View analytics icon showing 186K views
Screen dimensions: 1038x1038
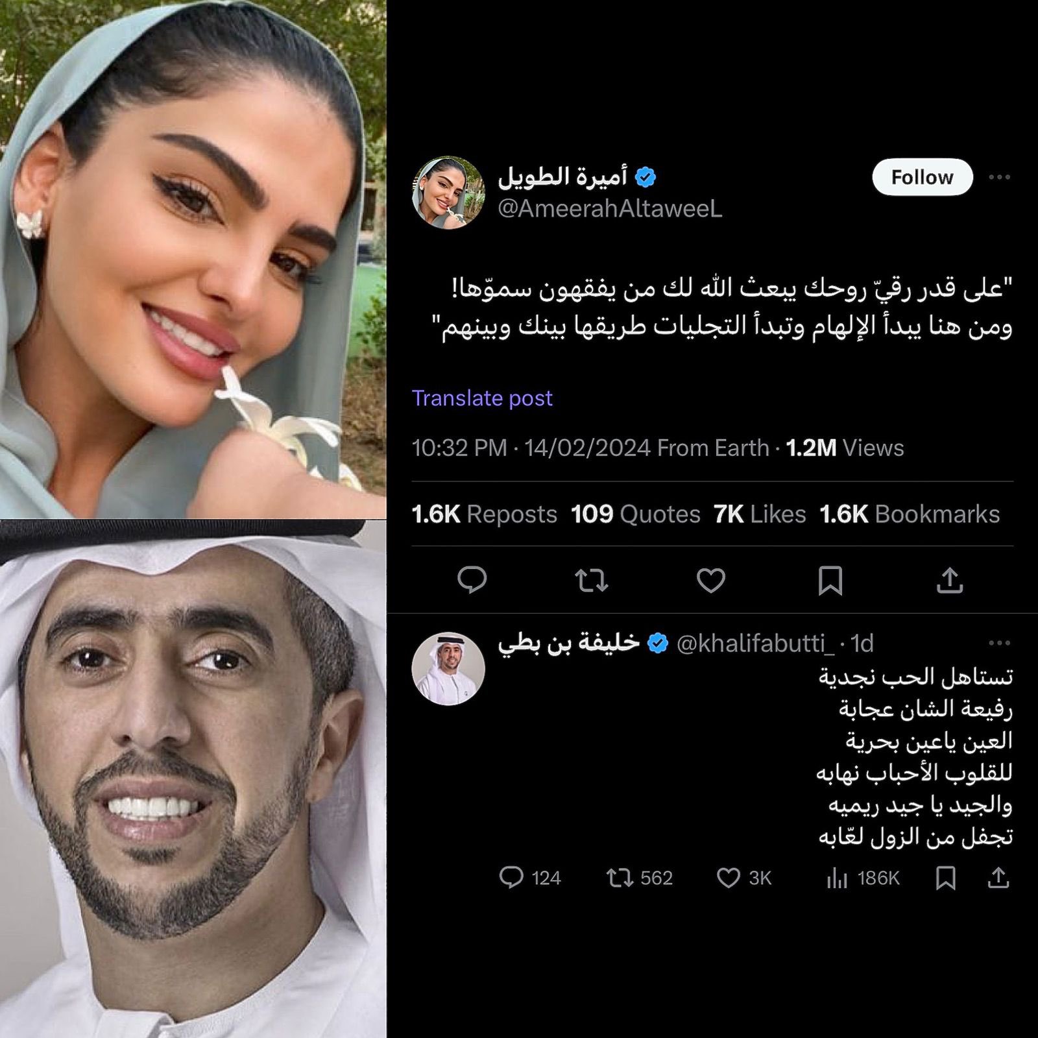(x=863, y=878)
